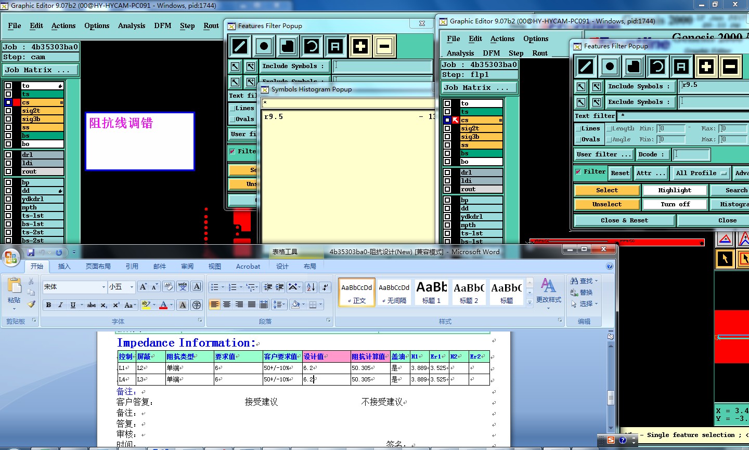Check Lines option in r9.5 Features Filter Popup

pyautogui.click(x=578, y=128)
